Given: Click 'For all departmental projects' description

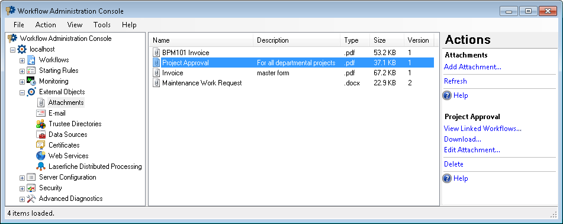Looking at the screenshot, I should pos(296,63).
